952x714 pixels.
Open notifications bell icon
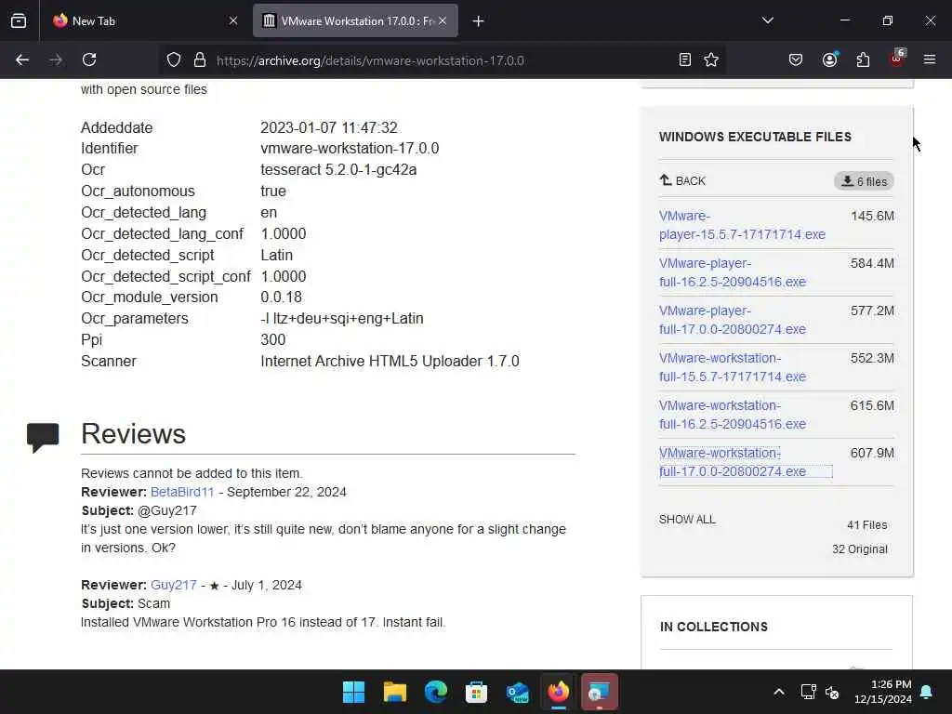[927, 692]
